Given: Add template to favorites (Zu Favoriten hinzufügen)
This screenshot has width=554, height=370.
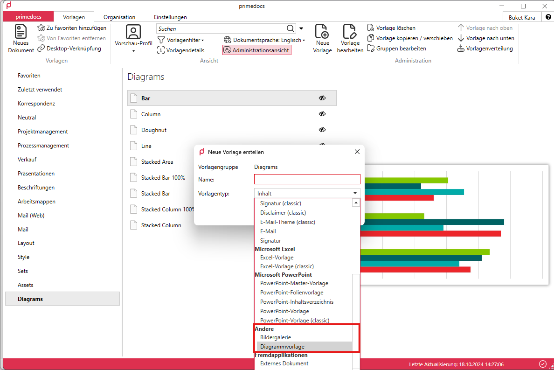Looking at the screenshot, I should 72,28.
